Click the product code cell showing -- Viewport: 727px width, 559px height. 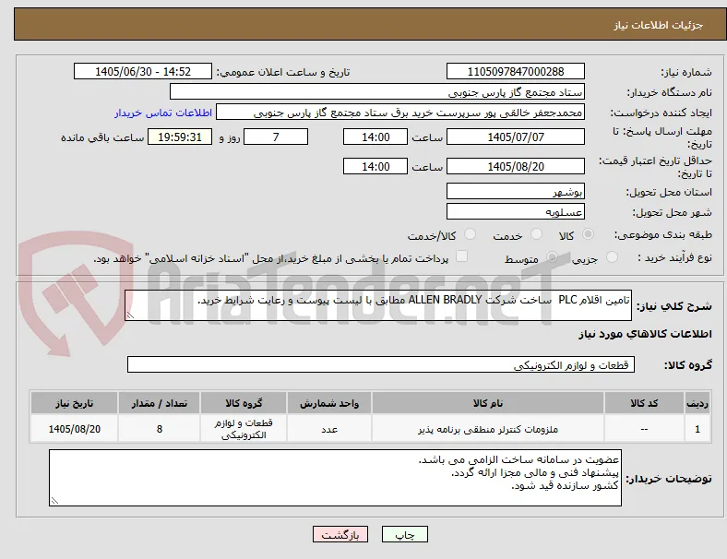644,429
